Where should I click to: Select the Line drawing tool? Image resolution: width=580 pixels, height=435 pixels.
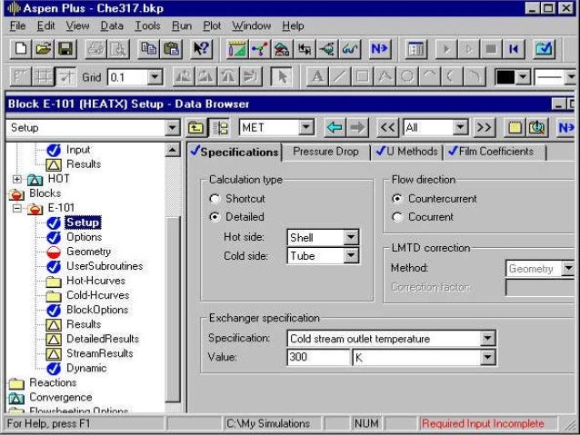(340, 77)
